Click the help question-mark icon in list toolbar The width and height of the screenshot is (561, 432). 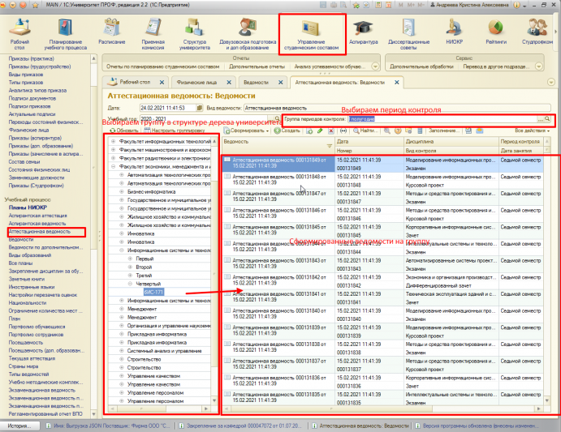tap(398, 130)
